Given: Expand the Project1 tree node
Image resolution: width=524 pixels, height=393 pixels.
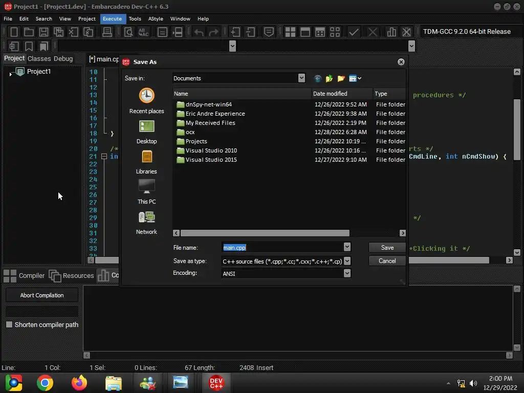Looking at the screenshot, I should click(11, 74).
